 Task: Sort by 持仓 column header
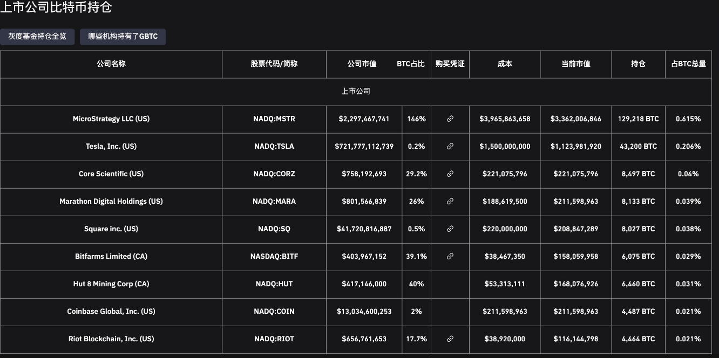[638, 64]
